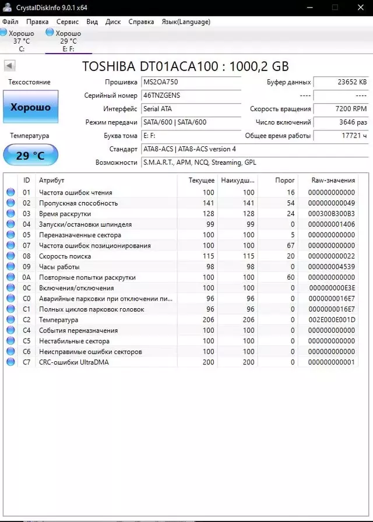
Task: Click the rotation speed field 7200 RPM
Action: tap(341, 109)
